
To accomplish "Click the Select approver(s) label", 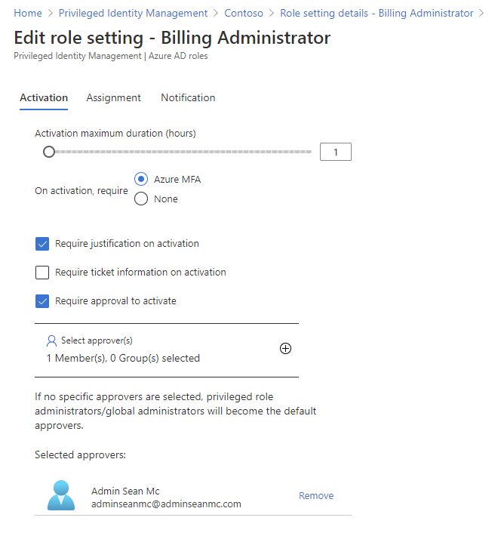I will (97, 341).
